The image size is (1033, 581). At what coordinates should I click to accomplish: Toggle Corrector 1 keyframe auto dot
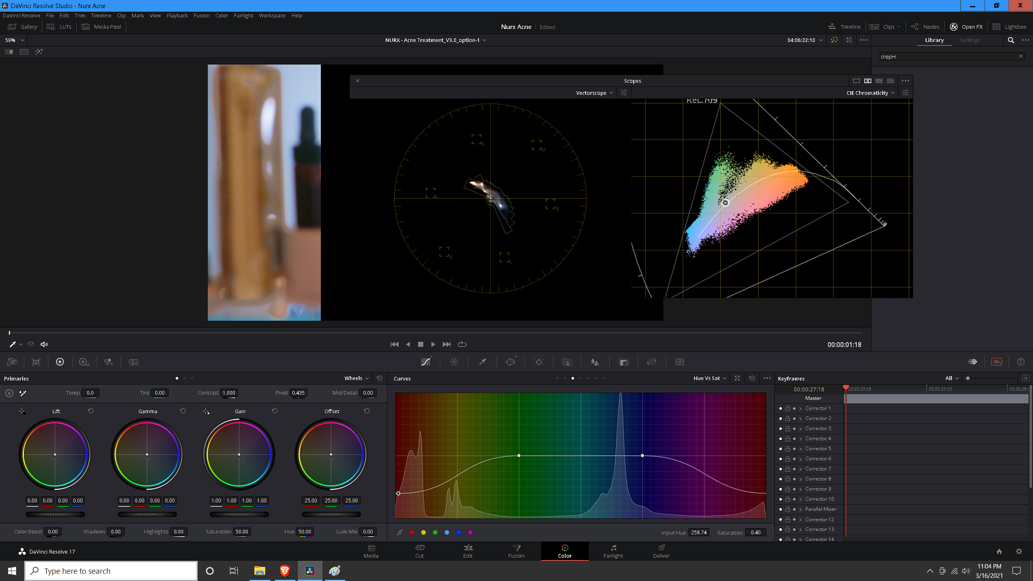[x=780, y=408]
